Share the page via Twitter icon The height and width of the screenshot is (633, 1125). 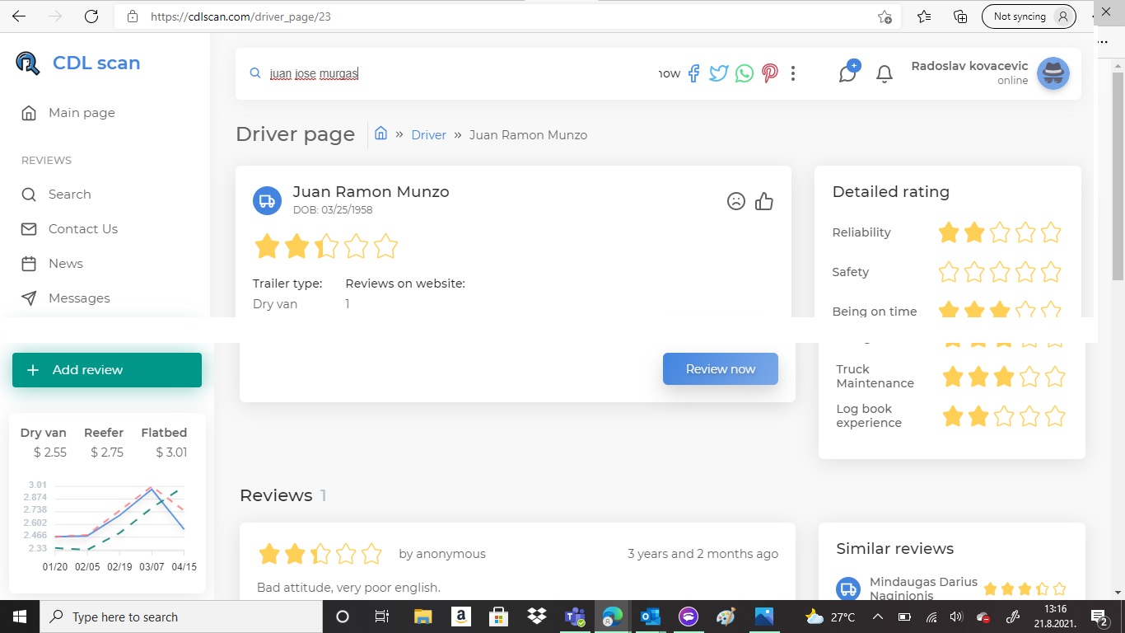[x=719, y=73]
